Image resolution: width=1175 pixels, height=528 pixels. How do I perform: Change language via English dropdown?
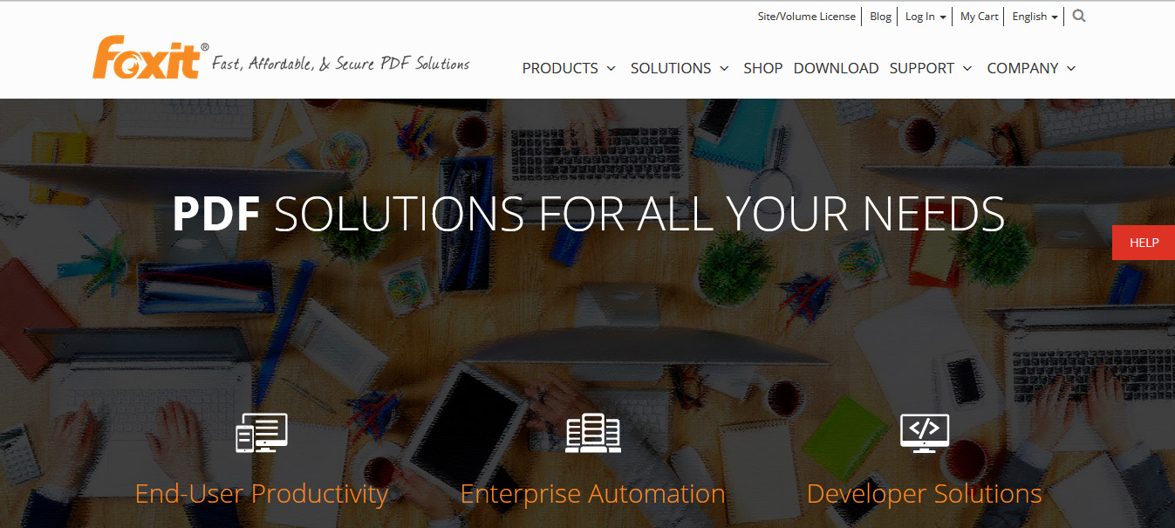tap(1035, 17)
